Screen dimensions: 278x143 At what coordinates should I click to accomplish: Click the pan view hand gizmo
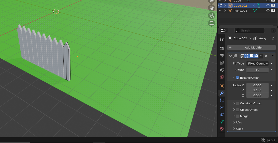pos(212,8)
